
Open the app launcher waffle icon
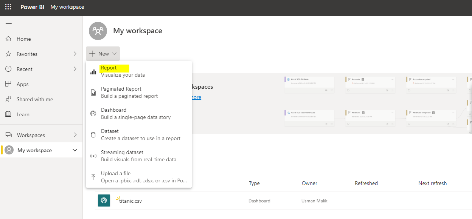[x=8, y=7]
